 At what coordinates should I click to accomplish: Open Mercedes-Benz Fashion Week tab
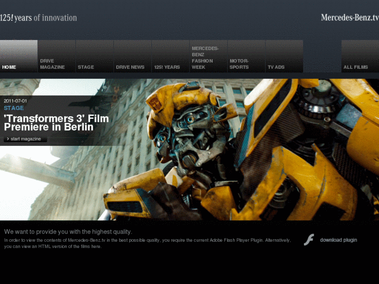point(209,56)
